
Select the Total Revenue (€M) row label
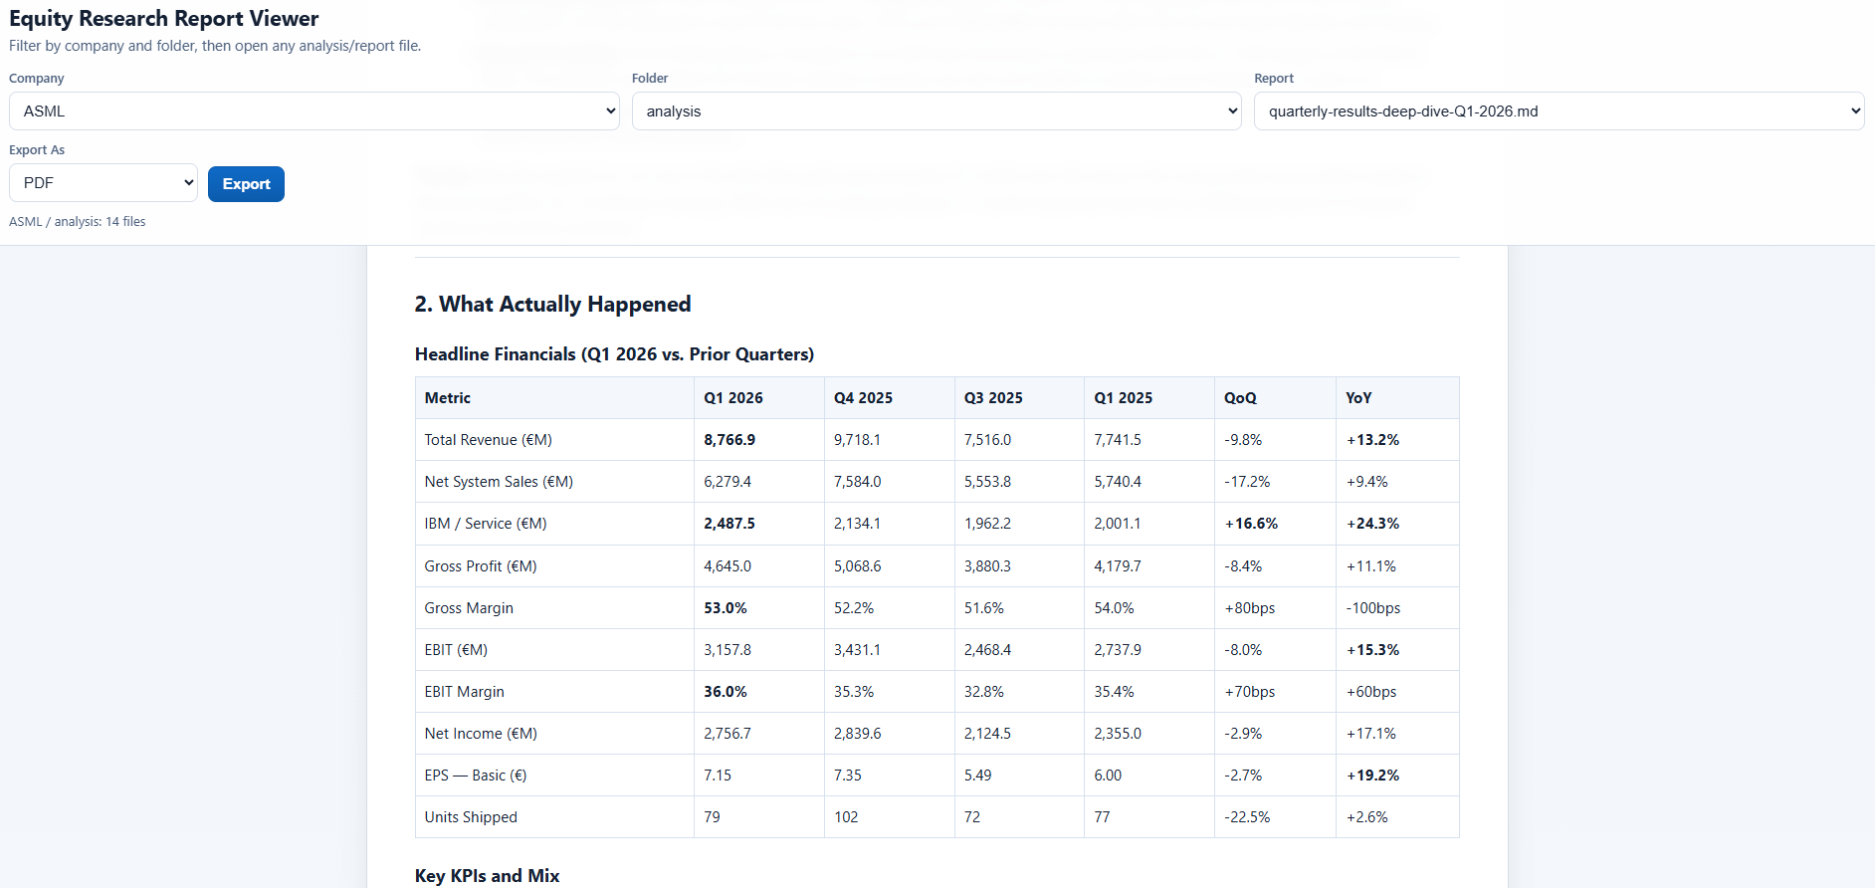pos(488,440)
